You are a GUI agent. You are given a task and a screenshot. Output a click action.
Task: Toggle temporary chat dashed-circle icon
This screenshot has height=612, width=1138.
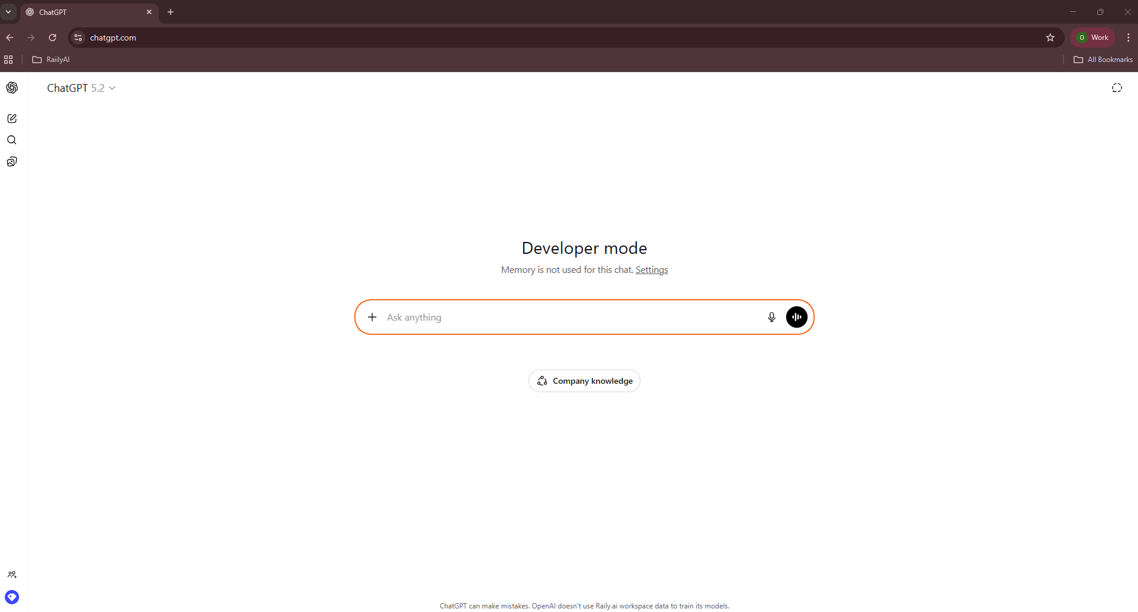1117,88
